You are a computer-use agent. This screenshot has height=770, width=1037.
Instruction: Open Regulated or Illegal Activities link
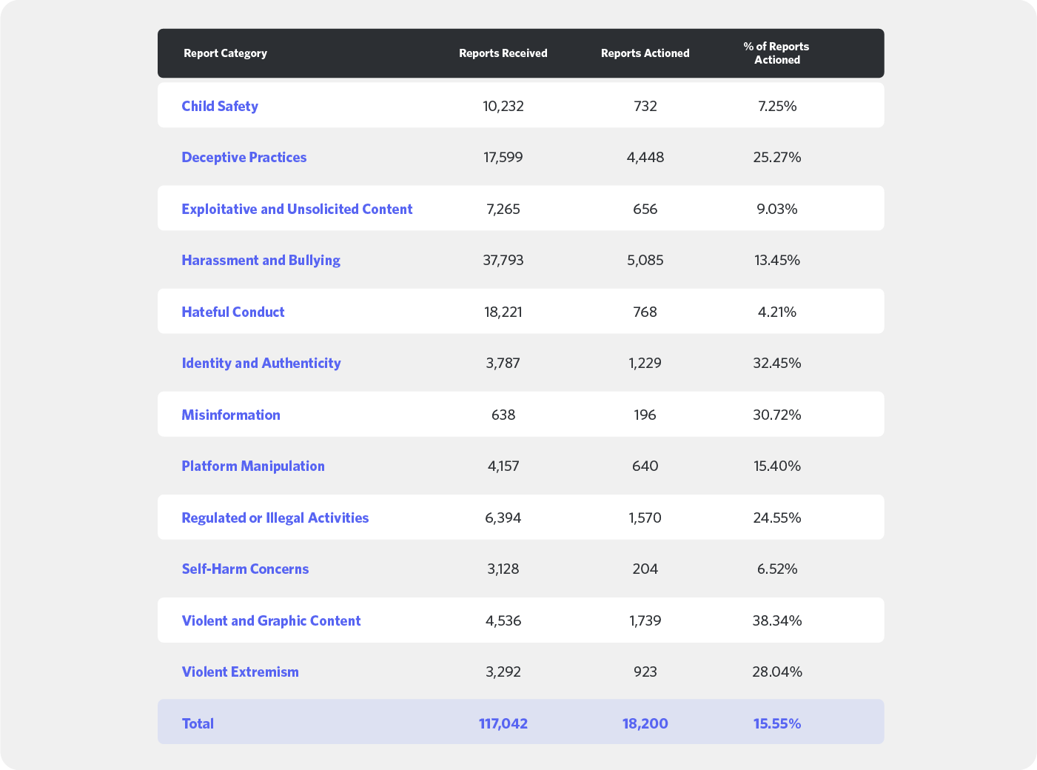275,518
